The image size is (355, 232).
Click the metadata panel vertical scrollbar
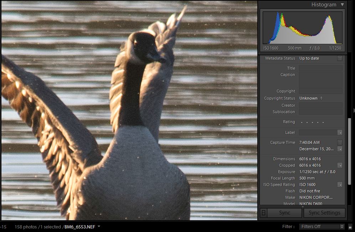tap(349, 136)
